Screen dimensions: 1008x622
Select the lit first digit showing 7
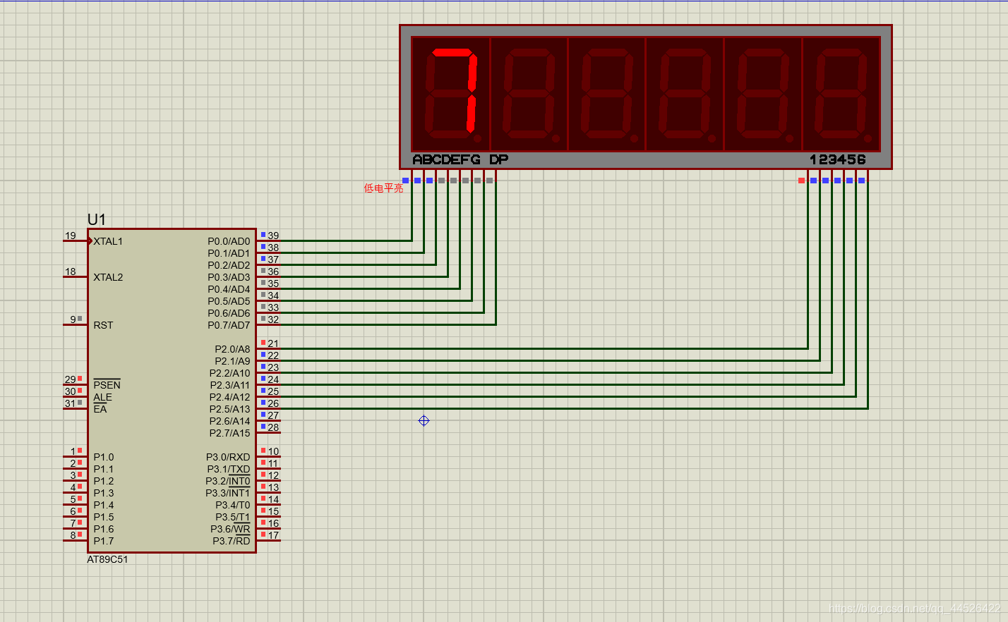click(451, 93)
